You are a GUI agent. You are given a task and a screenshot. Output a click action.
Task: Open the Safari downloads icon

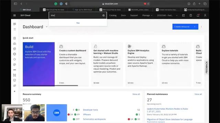[x=189, y=4]
